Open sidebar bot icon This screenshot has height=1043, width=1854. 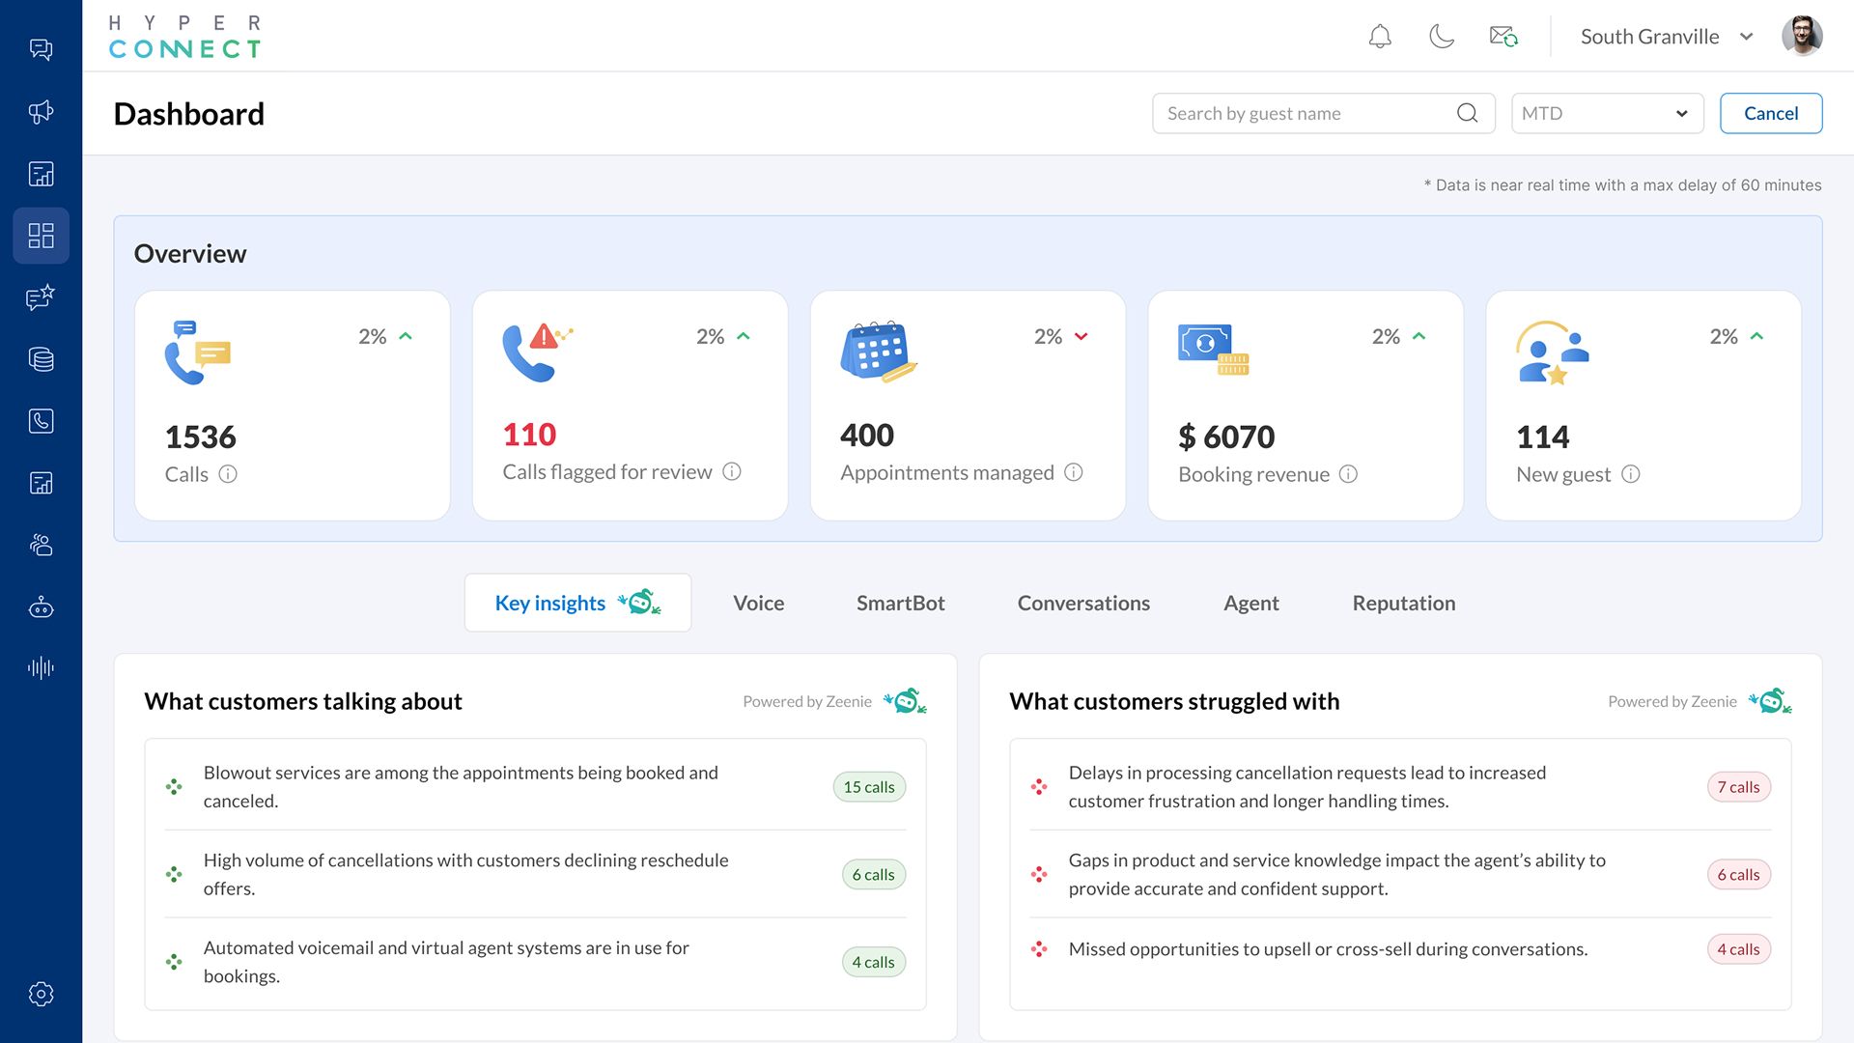41,607
